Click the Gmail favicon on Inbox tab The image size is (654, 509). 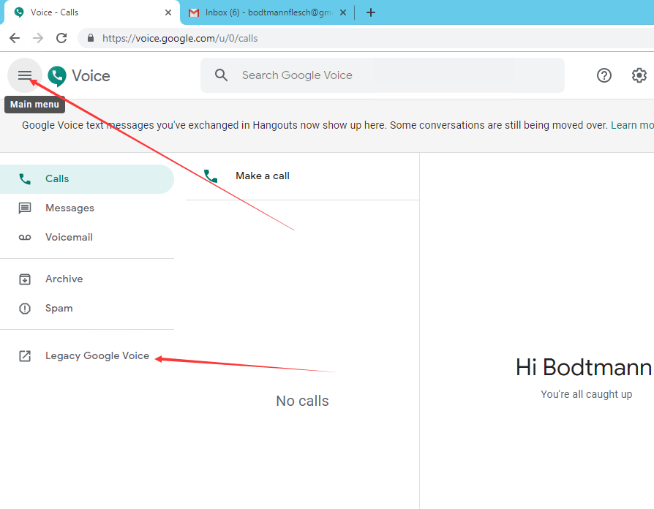pos(194,12)
